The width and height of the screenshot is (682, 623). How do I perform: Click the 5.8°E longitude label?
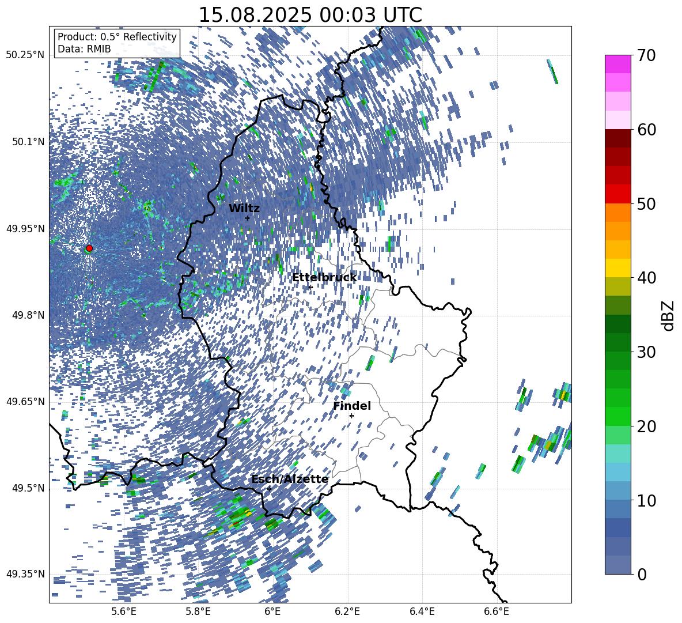pos(199,611)
